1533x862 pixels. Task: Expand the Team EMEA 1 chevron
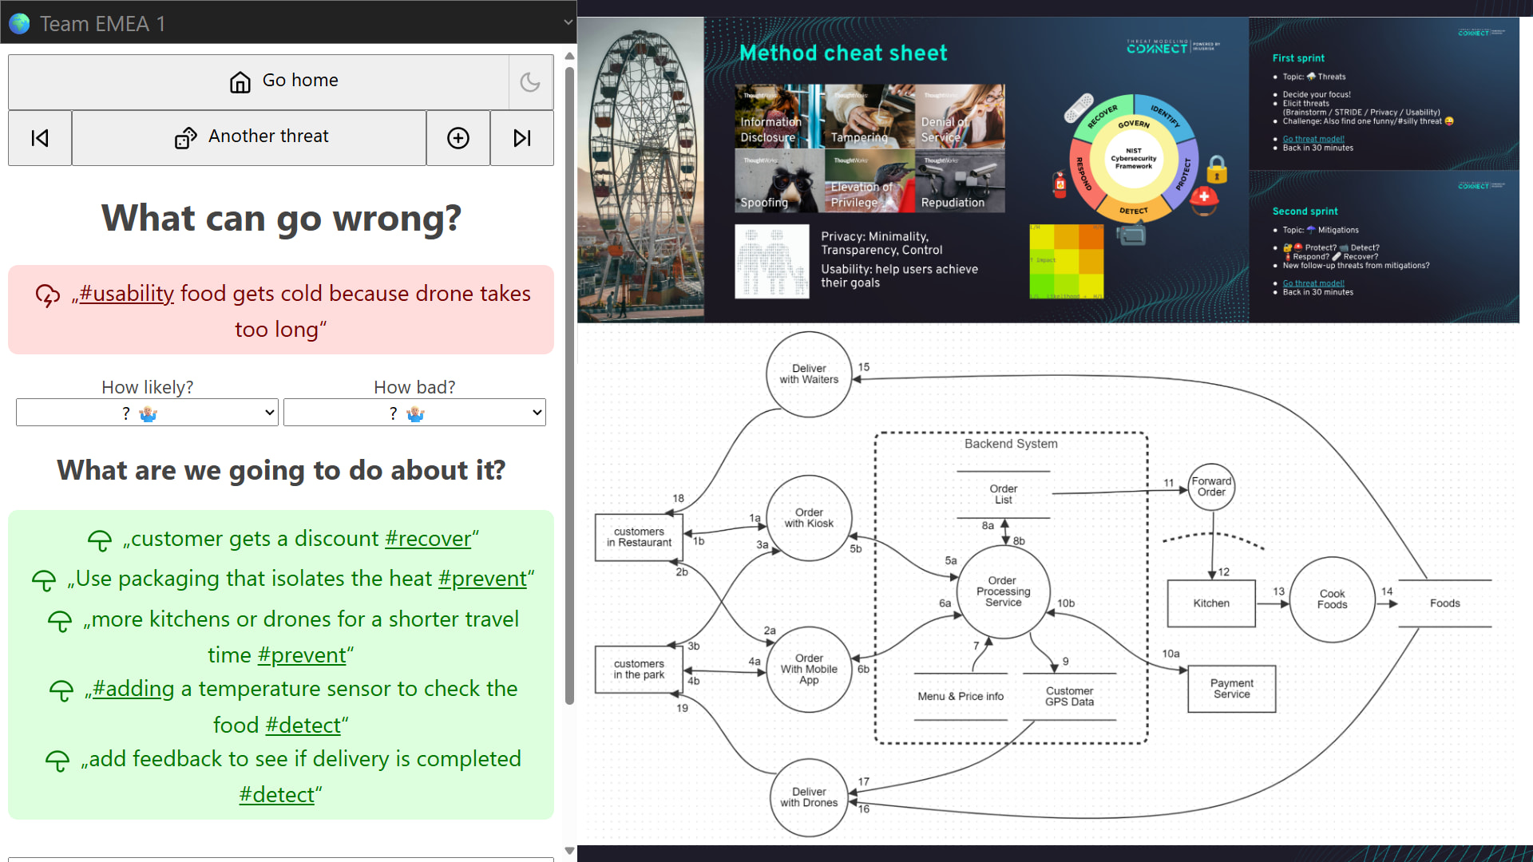pos(568,22)
